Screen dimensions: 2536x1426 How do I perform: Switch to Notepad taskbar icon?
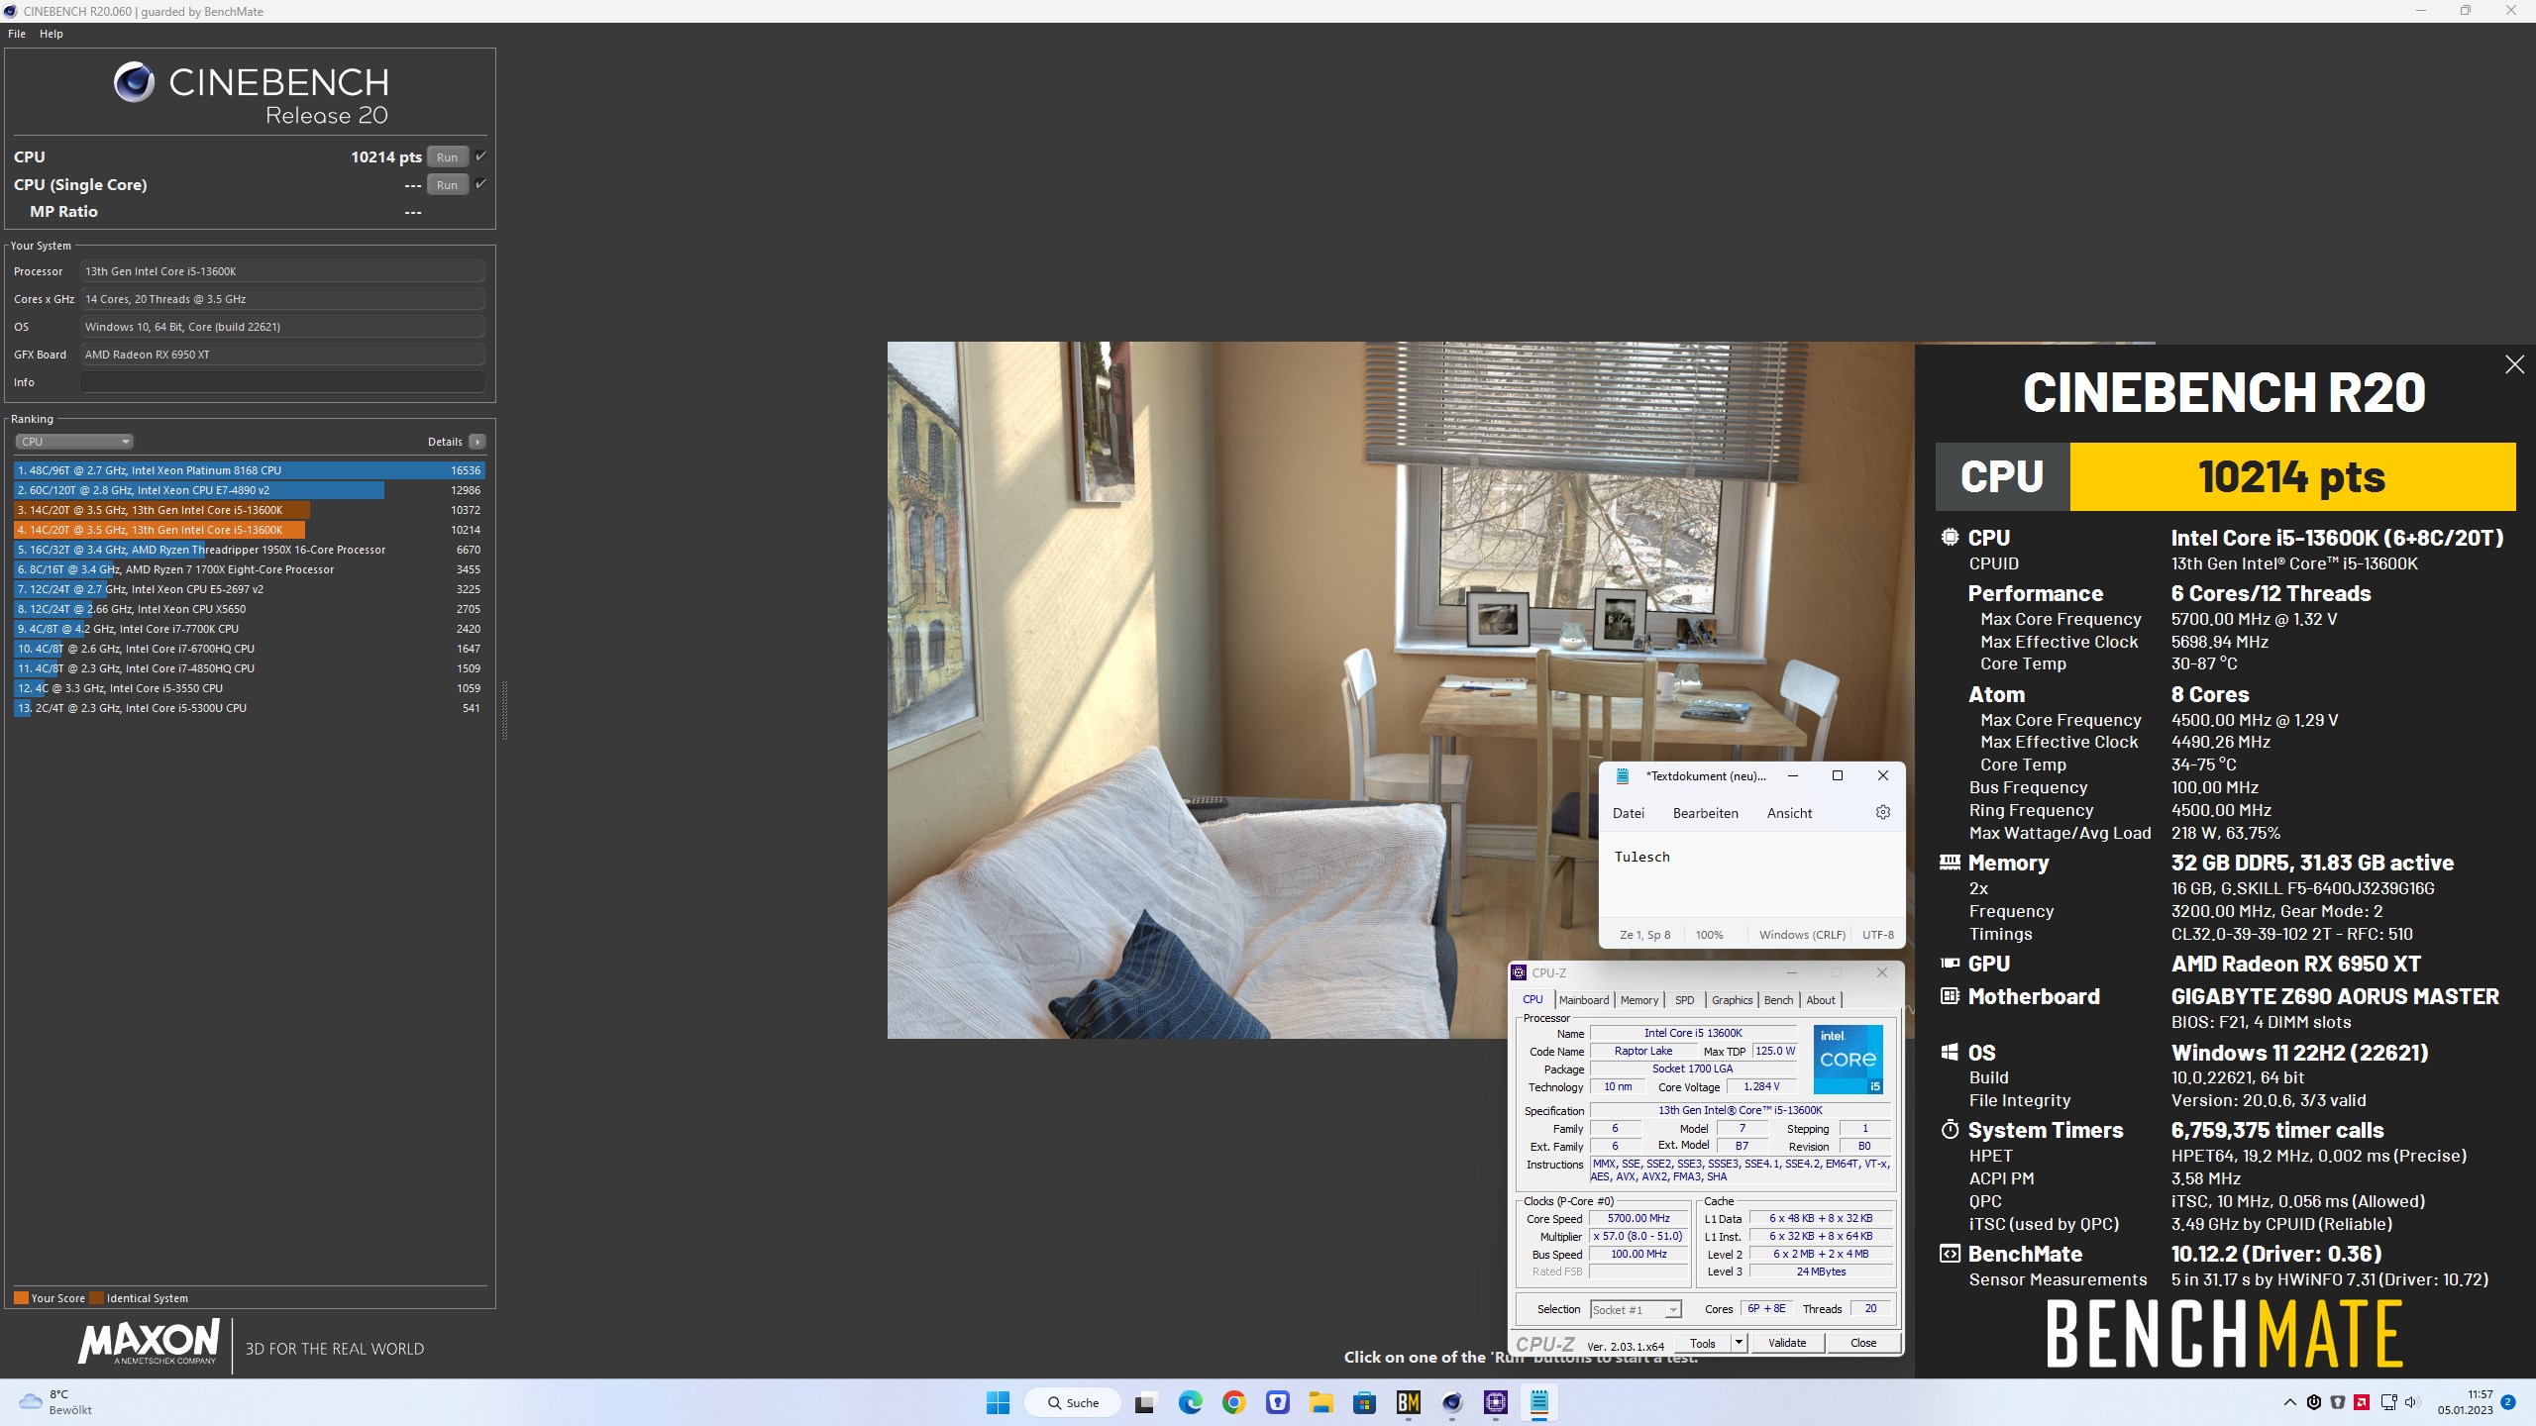click(1539, 1402)
